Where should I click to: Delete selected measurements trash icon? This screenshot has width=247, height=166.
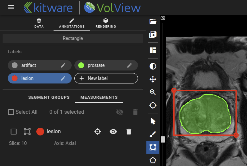coord(135,112)
